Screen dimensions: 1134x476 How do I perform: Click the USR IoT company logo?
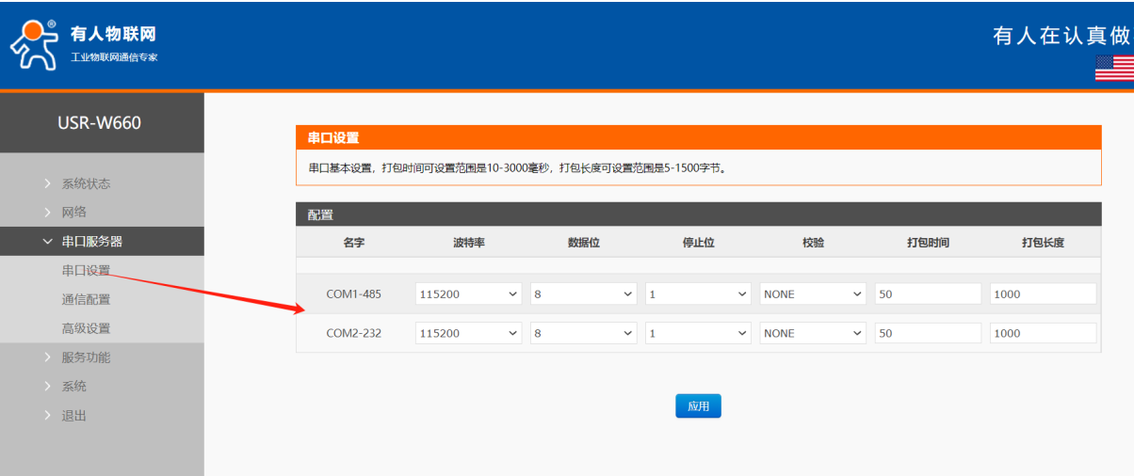click(x=85, y=44)
